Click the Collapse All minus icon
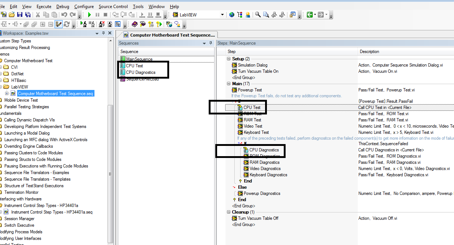 tap(51, 24)
